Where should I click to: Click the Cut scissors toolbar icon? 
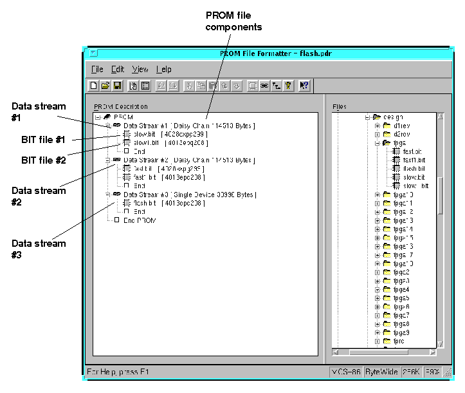tap(189, 86)
